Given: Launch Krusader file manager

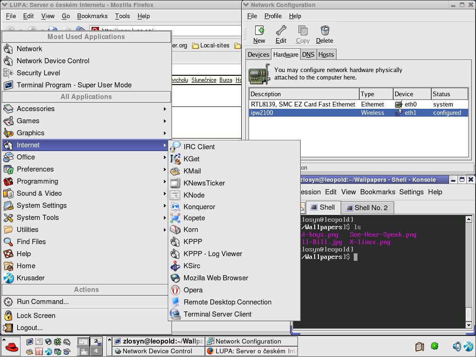Looking at the screenshot, I should (86, 278).
